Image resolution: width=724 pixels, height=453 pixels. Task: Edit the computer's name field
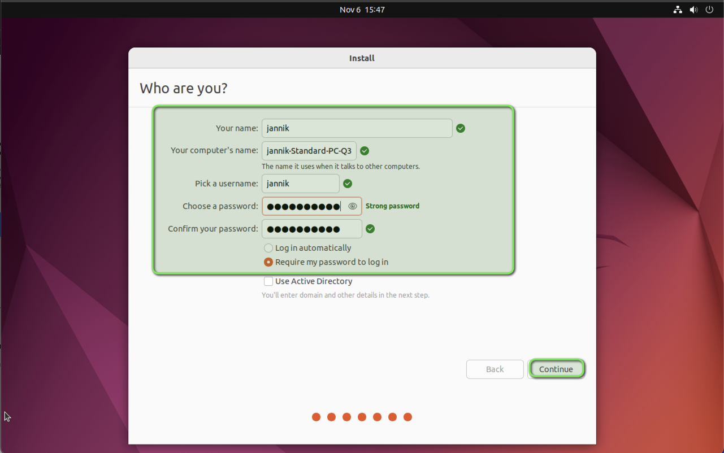tap(309, 151)
